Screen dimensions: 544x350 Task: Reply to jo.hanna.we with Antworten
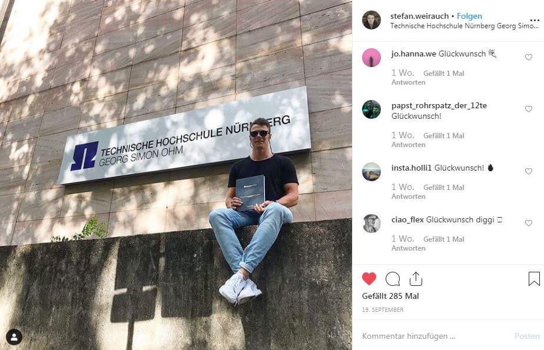[x=409, y=82]
